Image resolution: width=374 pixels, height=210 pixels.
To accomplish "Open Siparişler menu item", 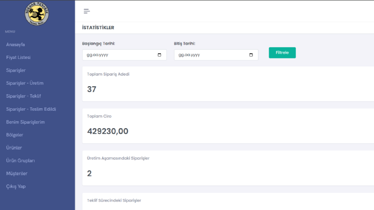I will [16, 71].
